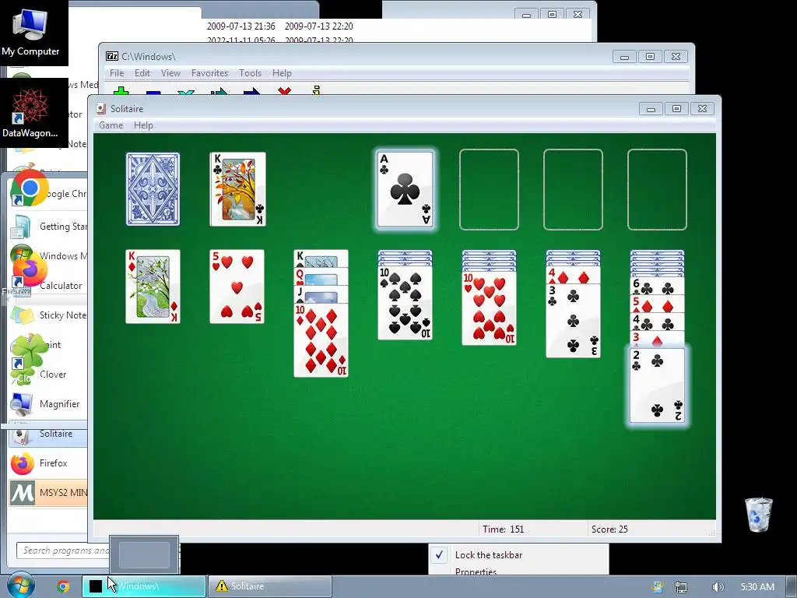Open the volume control in system tray
The height and width of the screenshot is (598, 797).
tap(717, 587)
